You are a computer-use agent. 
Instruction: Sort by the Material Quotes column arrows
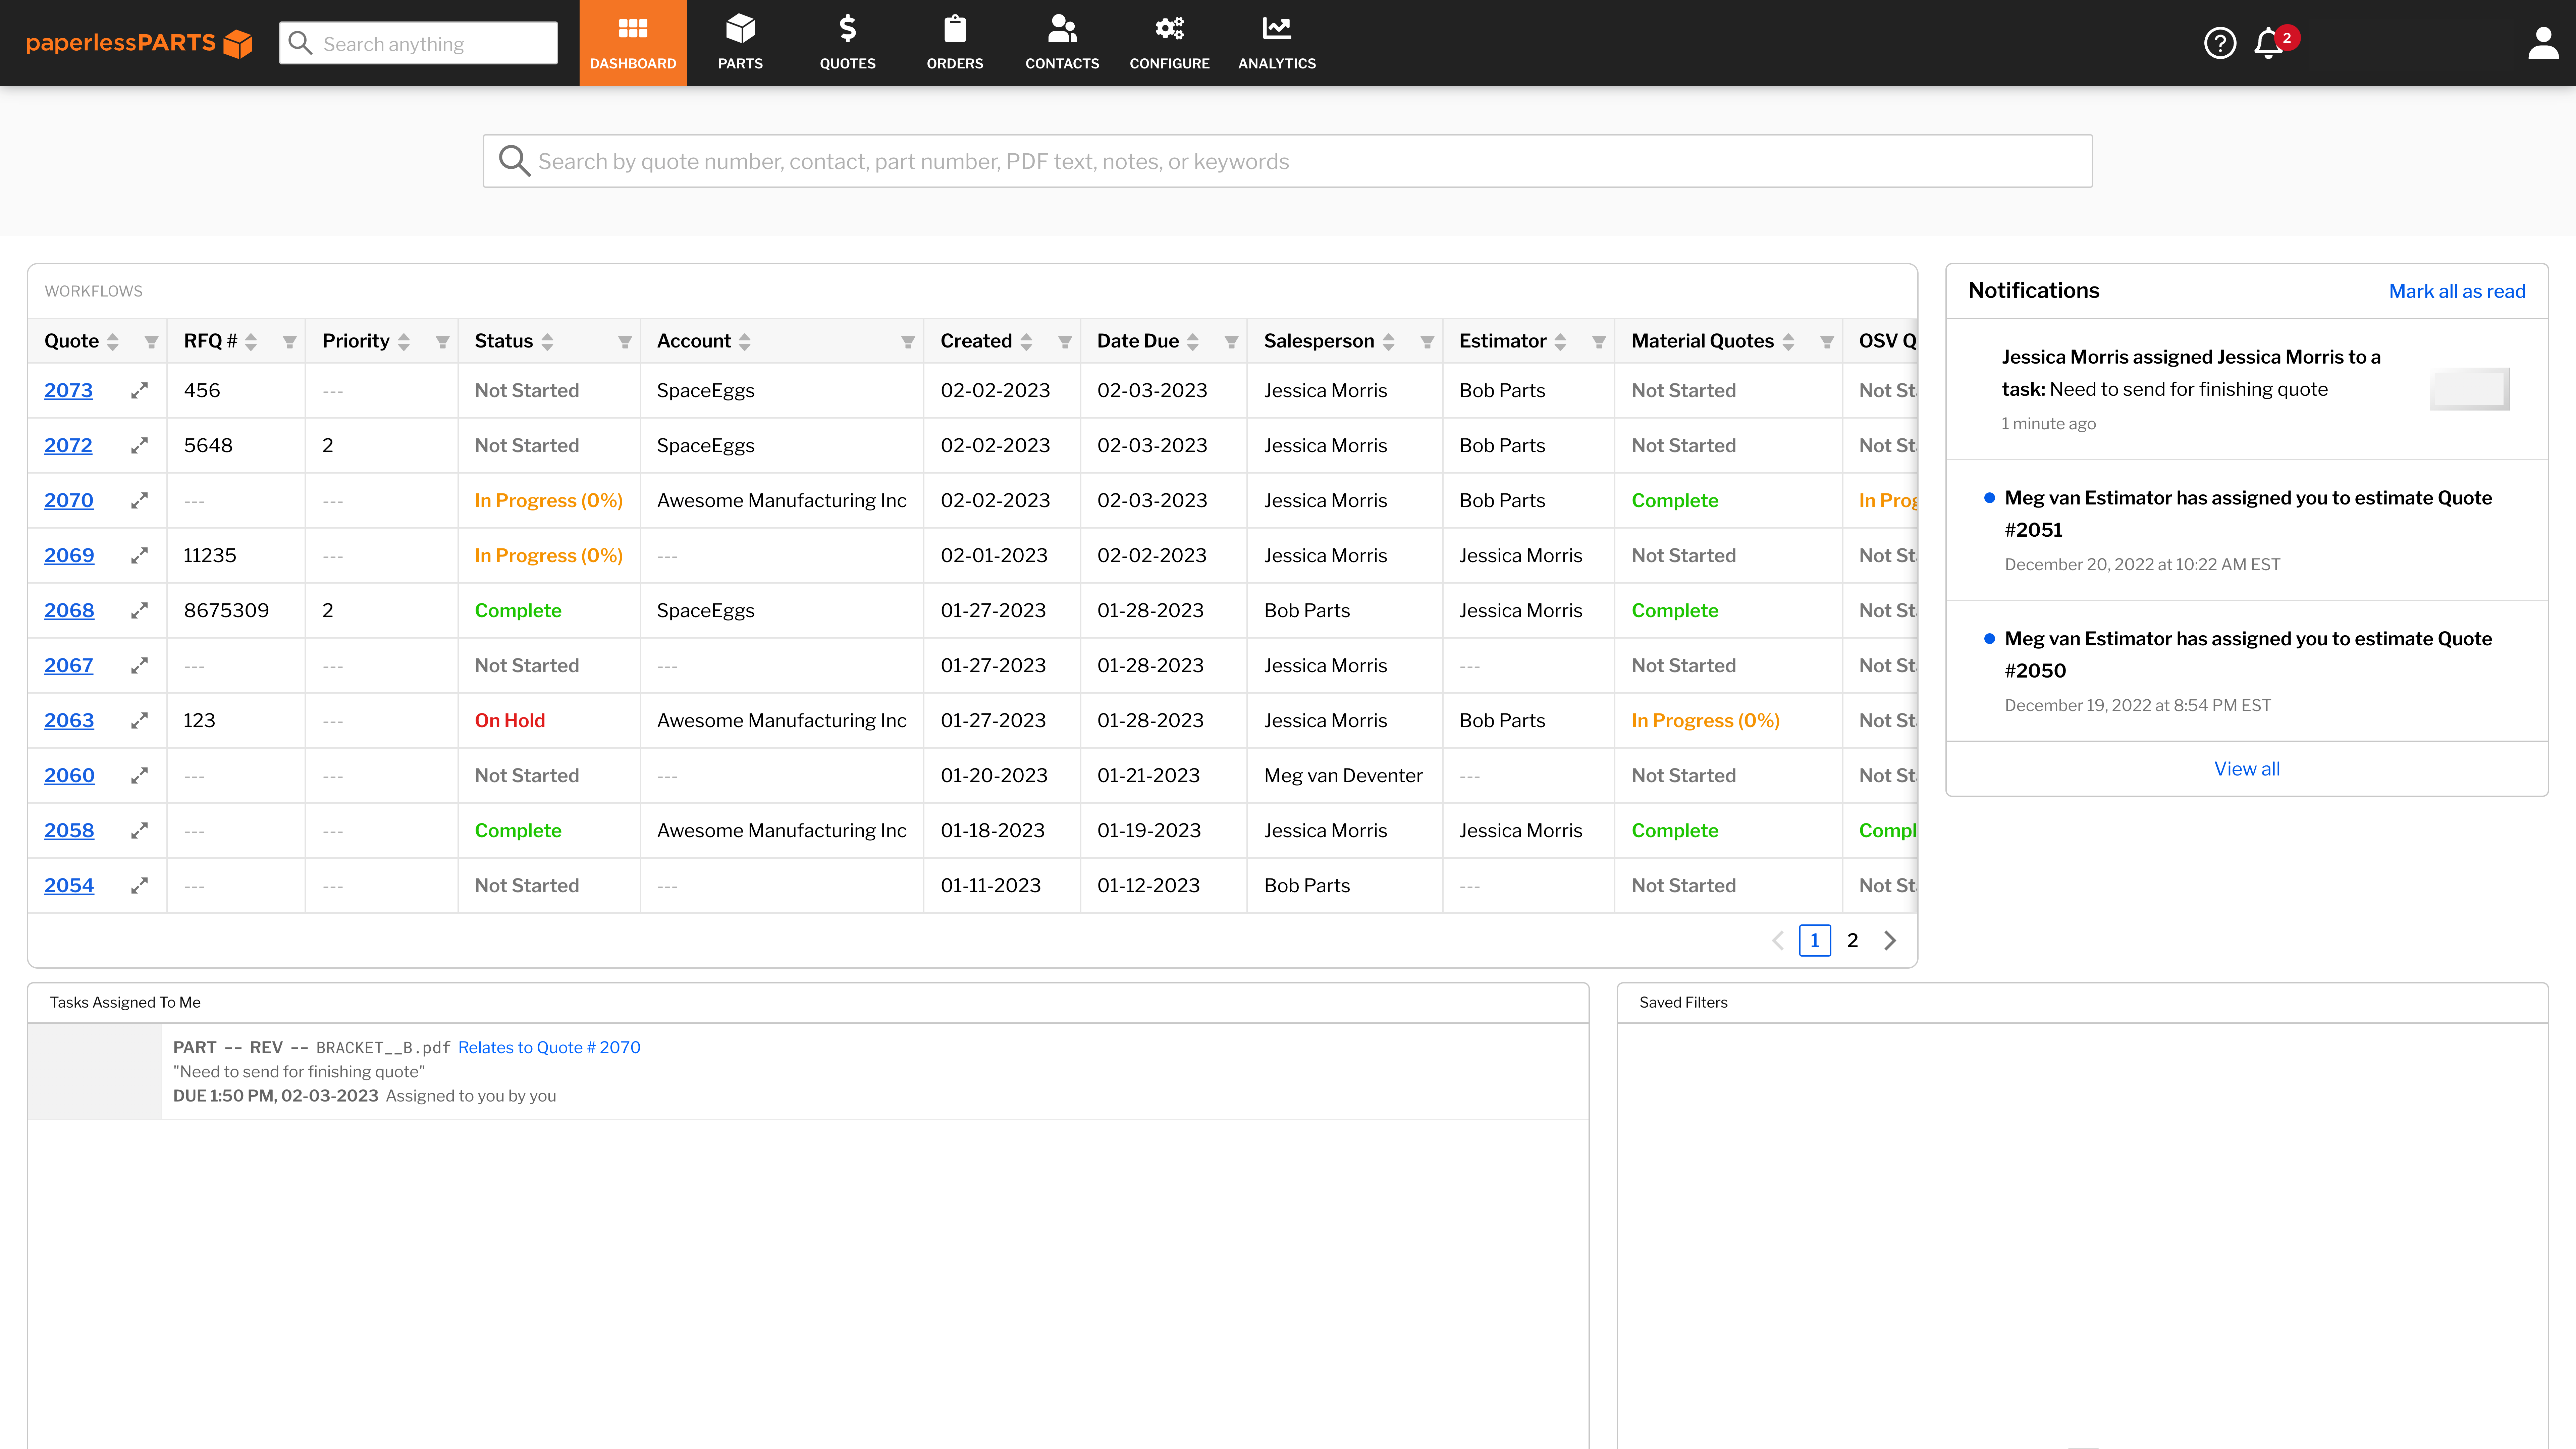(x=1788, y=342)
